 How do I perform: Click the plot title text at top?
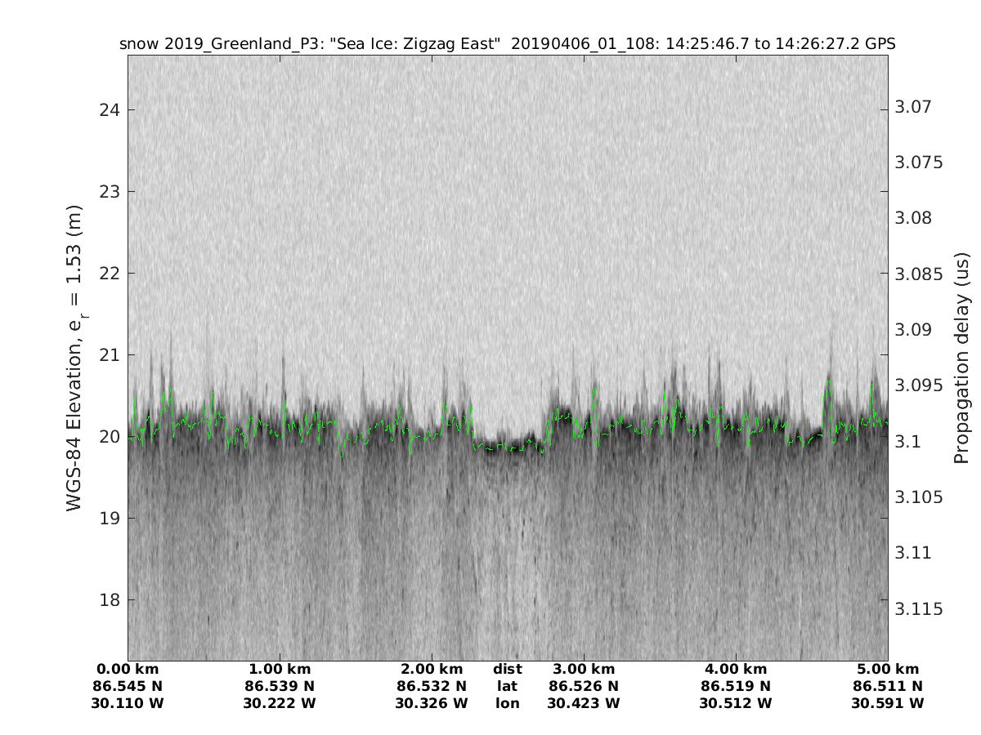coord(507,44)
